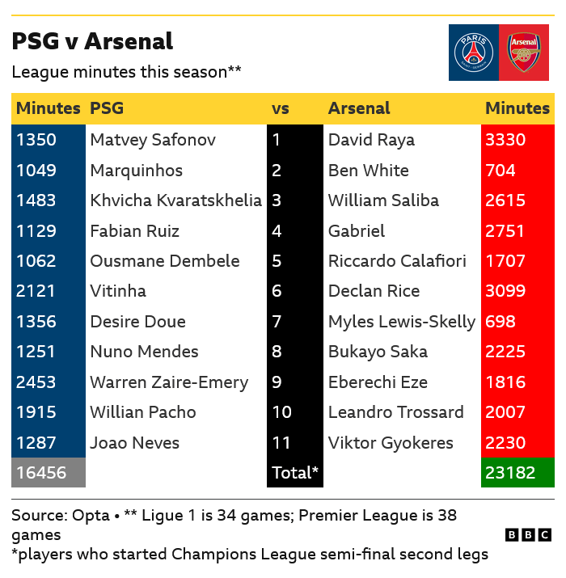Click the right Minutes header above 3330
The image size is (566, 578).
(517, 108)
